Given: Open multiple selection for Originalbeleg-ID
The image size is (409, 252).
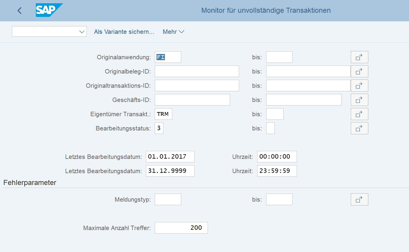Looking at the screenshot, I should click(x=359, y=71).
